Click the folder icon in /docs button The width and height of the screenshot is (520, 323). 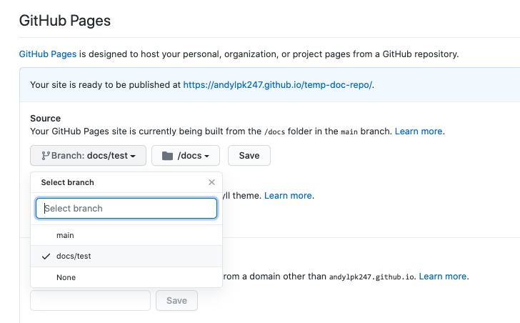click(x=167, y=156)
